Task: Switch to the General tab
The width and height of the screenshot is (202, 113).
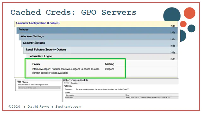Action: click(67, 83)
